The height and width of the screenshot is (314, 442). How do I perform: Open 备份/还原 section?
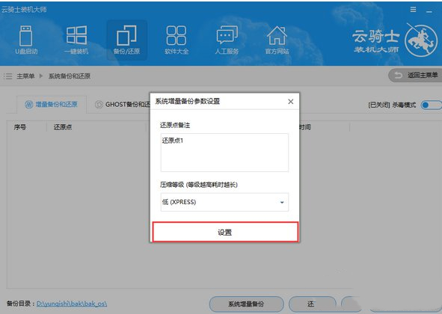(126, 40)
